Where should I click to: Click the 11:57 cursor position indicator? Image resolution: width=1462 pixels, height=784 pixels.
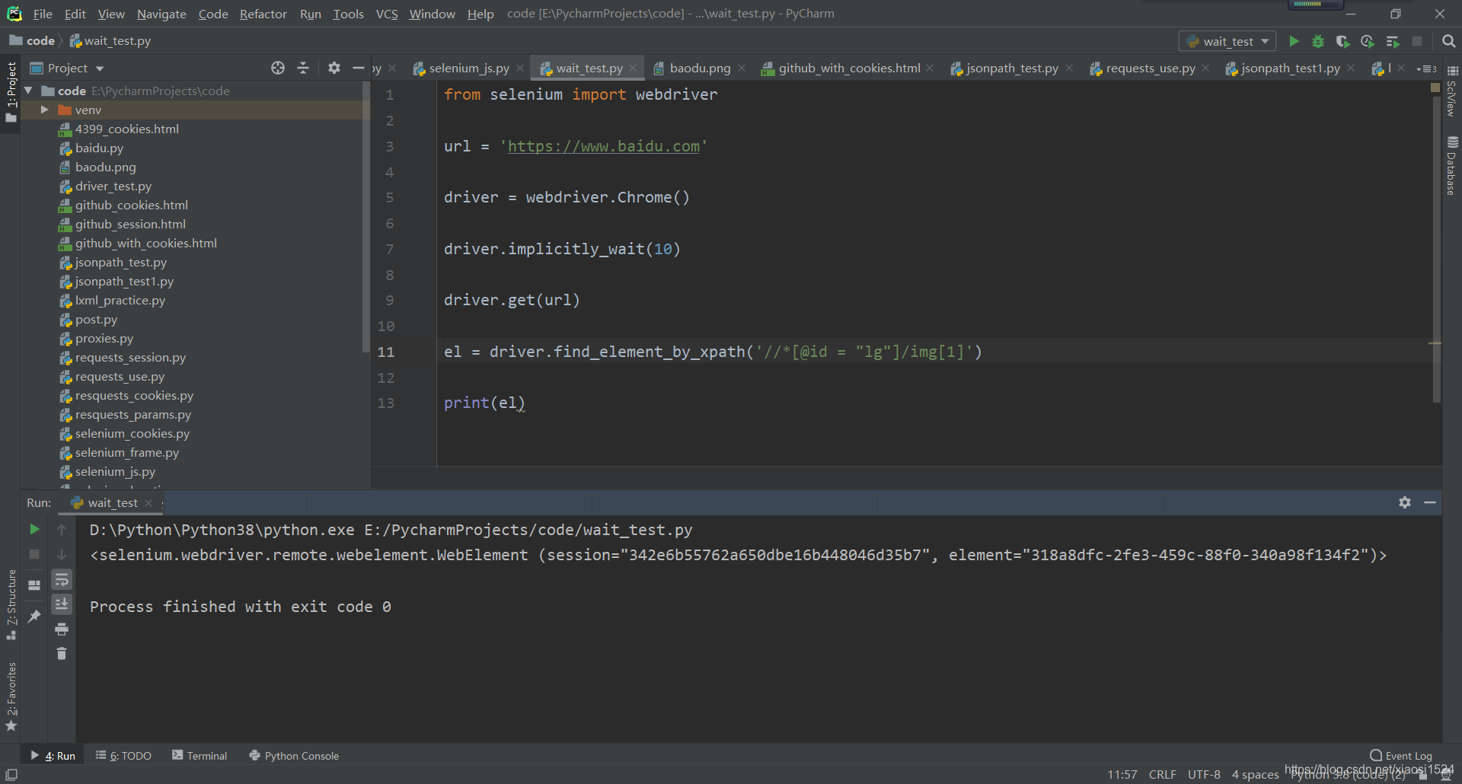coord(1122,774)
